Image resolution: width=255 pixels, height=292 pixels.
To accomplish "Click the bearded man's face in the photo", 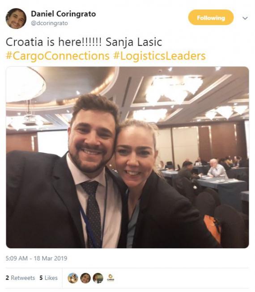I will tap(92, 142).
